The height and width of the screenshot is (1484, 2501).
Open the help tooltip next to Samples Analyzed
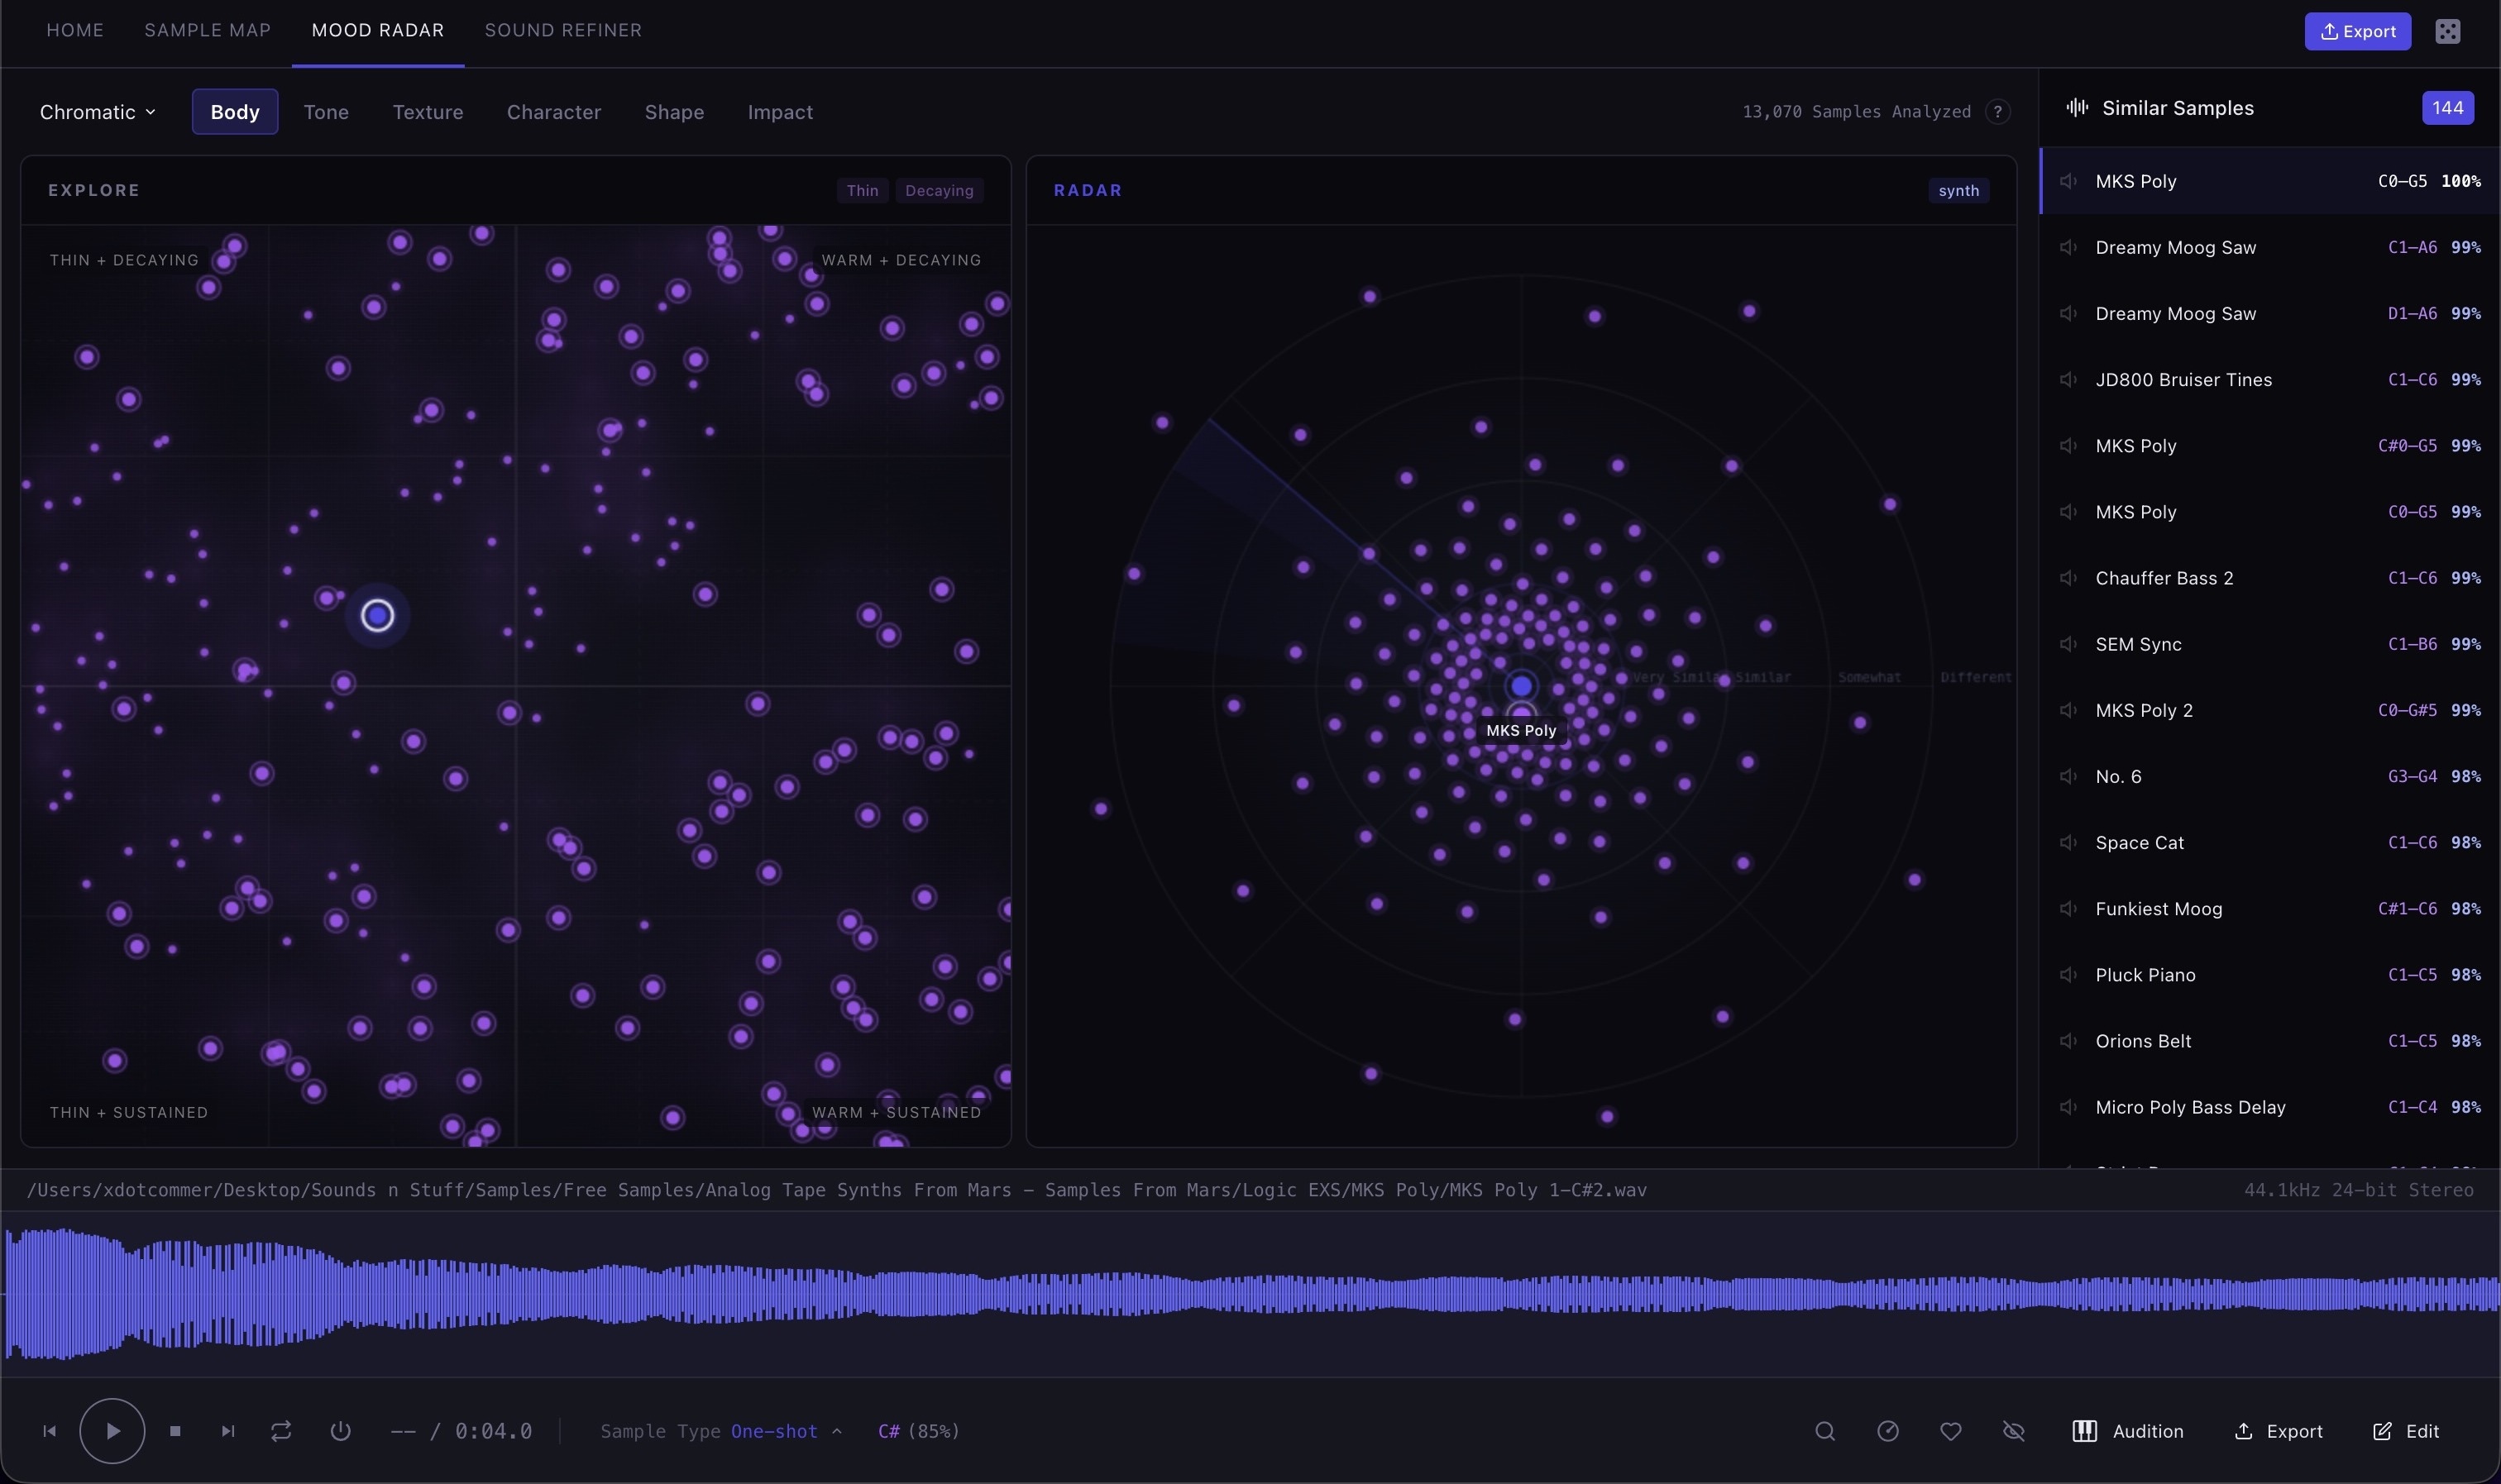(x=1998, y=111)
